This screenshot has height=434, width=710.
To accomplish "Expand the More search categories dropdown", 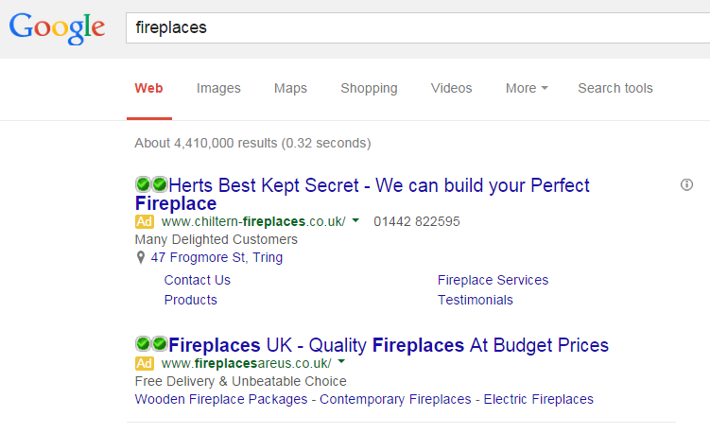I will 527,88.
